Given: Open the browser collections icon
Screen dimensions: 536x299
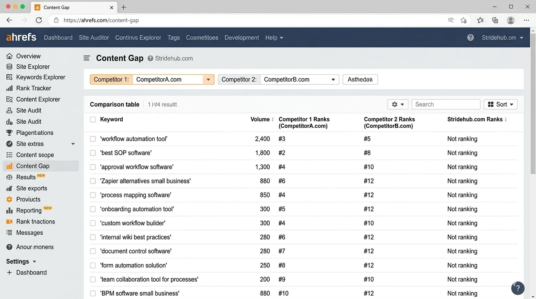Looking at the screenshot, I should click(x=495, y=20).
